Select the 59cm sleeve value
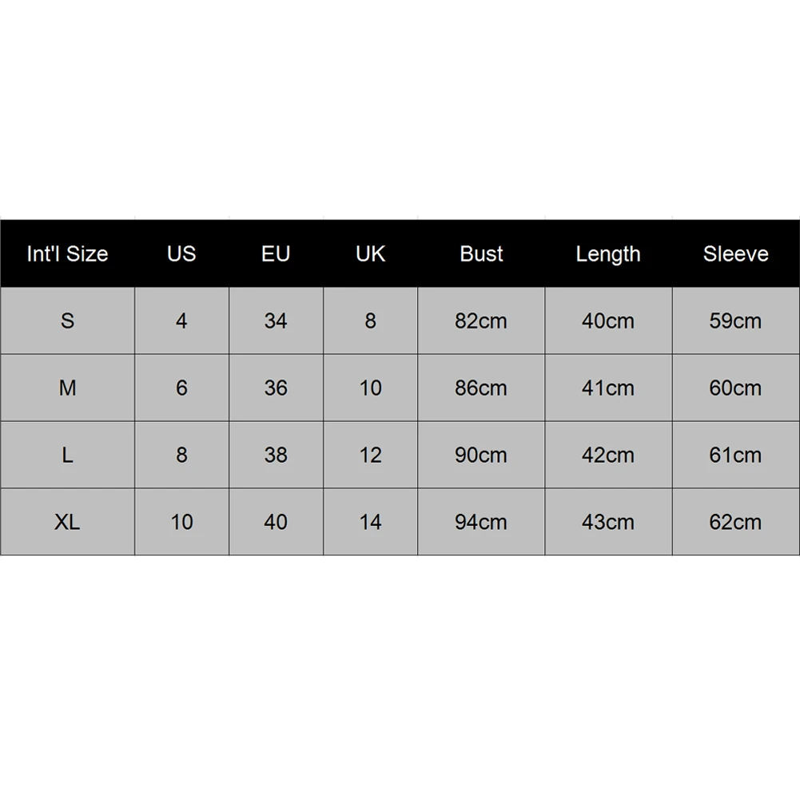This screenshot has height=800, width=800. coord(736,320)
